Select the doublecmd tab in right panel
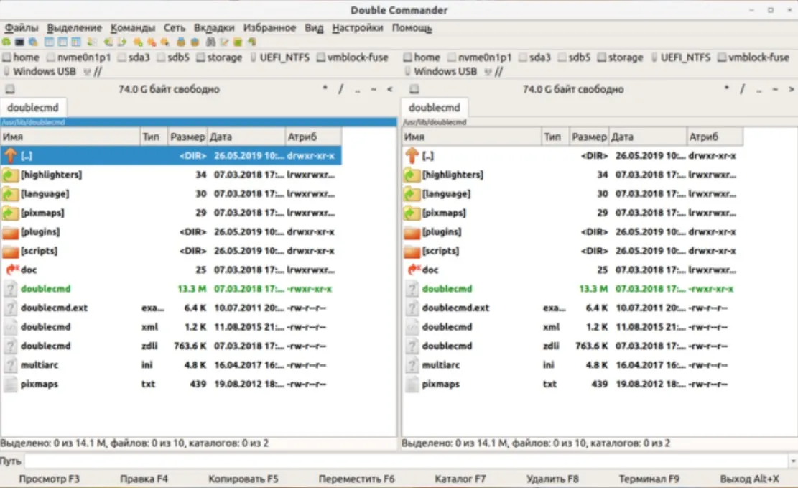The image size is (798, 488). click(434, 108)
